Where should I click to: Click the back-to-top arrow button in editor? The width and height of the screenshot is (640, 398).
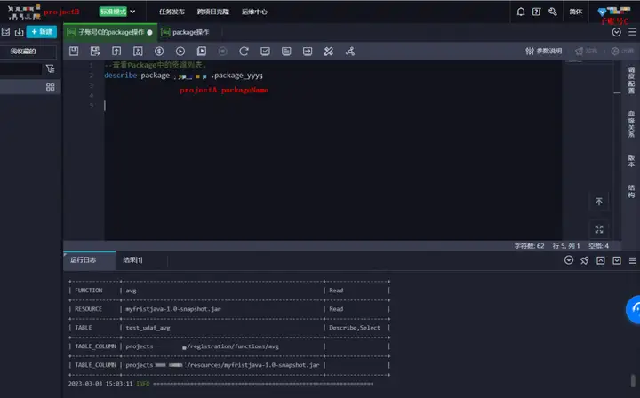click(x=599, y=202)
